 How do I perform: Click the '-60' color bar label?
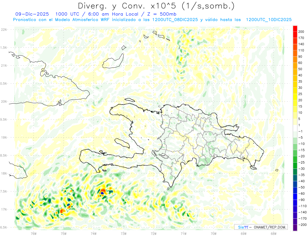click(301, 194)
